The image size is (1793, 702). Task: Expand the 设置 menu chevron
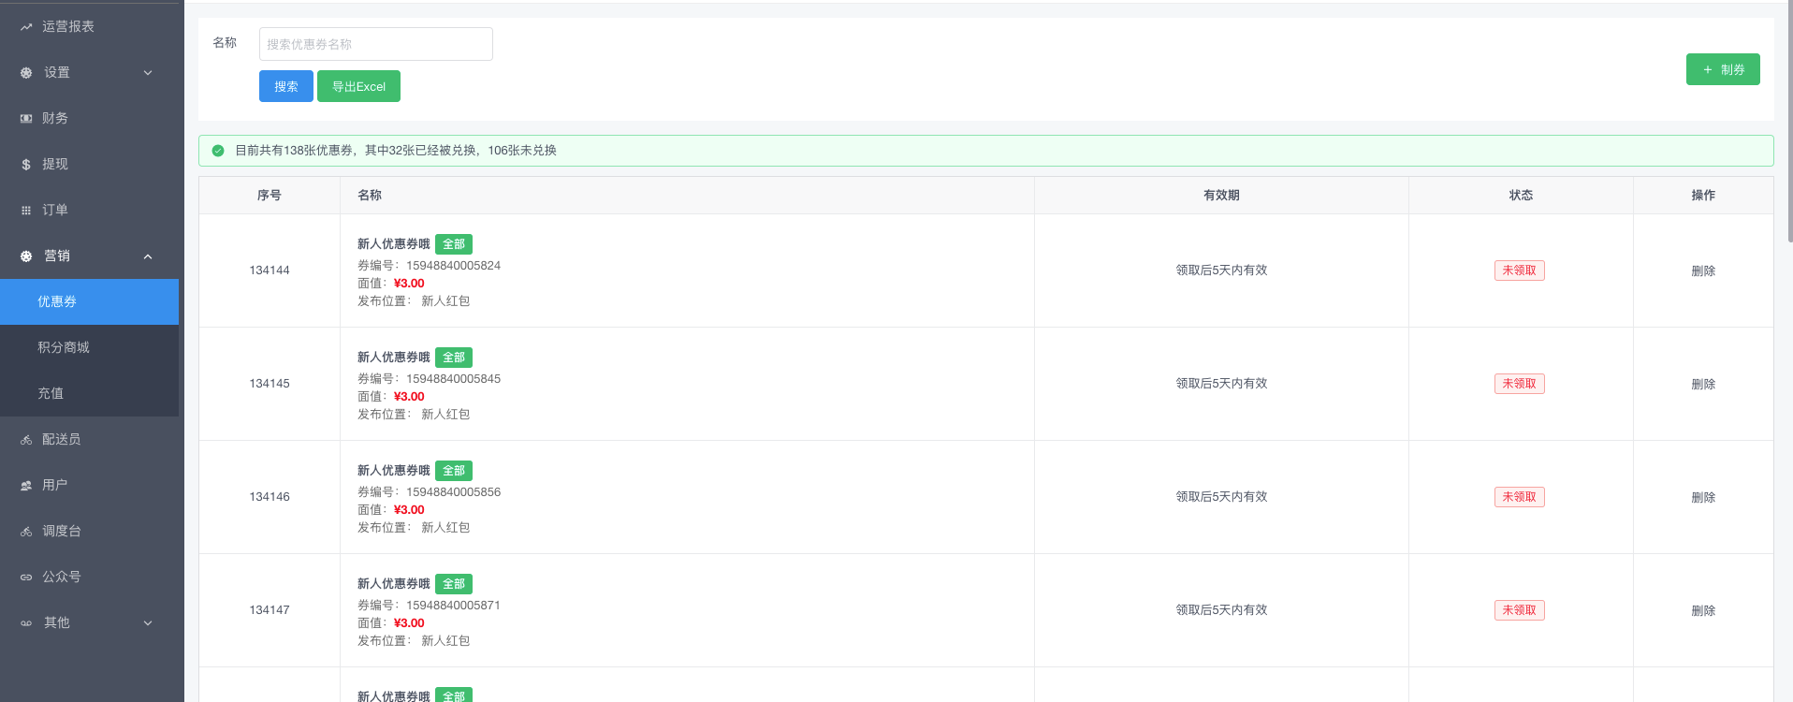[x=148, y=73]
